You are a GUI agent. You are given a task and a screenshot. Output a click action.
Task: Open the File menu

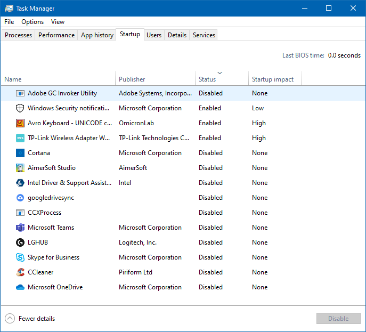9,22
